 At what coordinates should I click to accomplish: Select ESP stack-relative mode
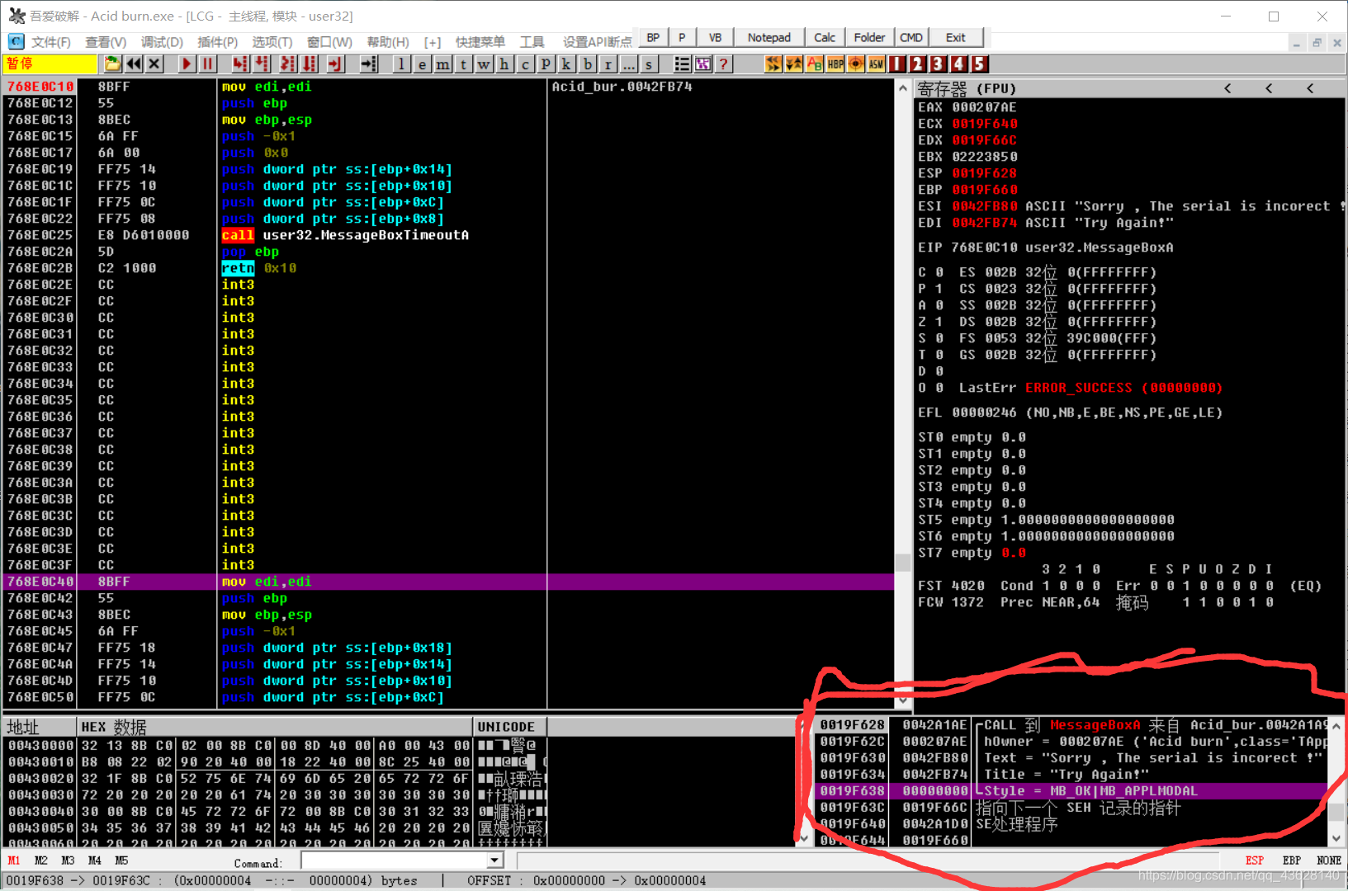click(x=1255, y=860)
